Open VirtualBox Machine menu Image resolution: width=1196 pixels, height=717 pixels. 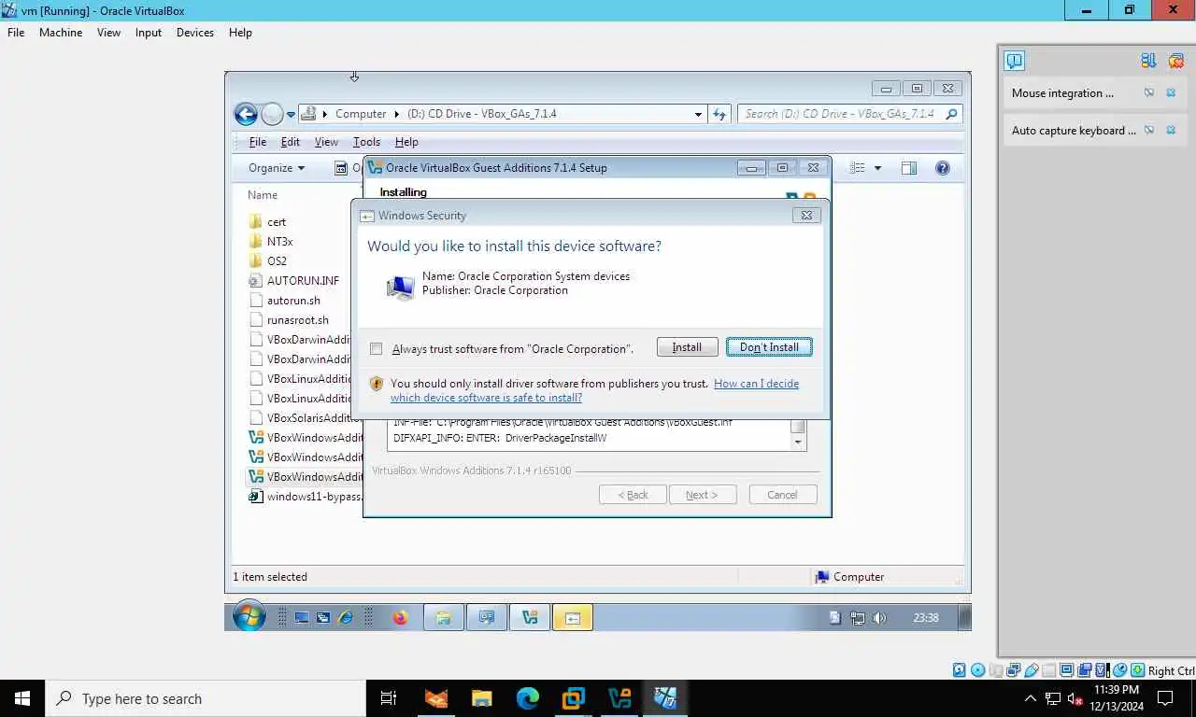(61, 32)
